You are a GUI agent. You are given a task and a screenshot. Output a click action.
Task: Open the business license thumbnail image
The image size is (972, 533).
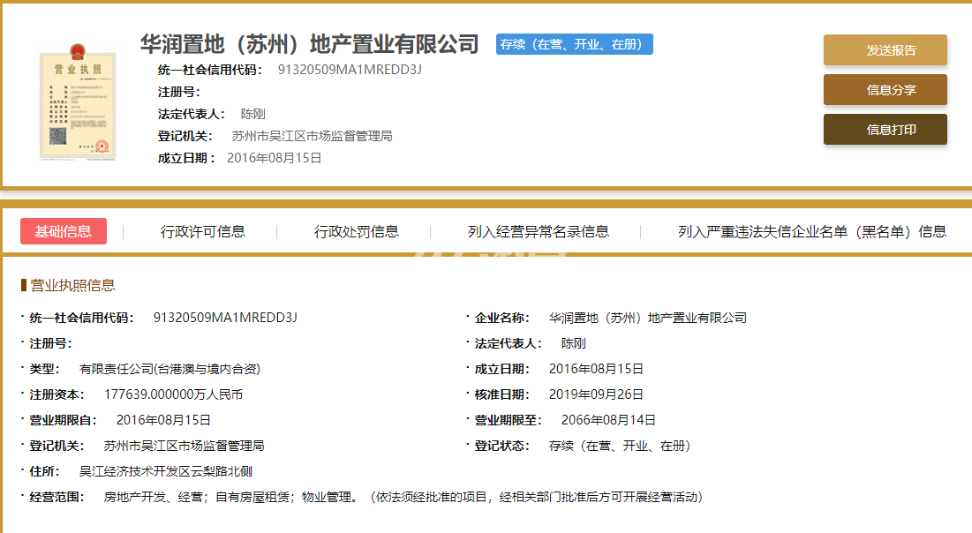(x=78, y=102)
